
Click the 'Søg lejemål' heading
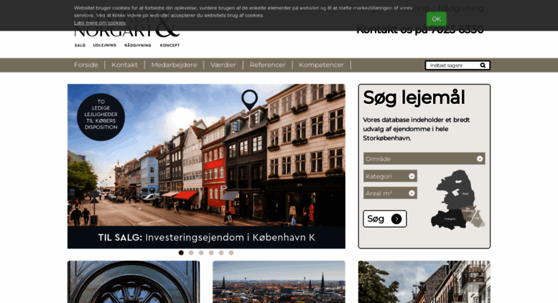[414, 97]
